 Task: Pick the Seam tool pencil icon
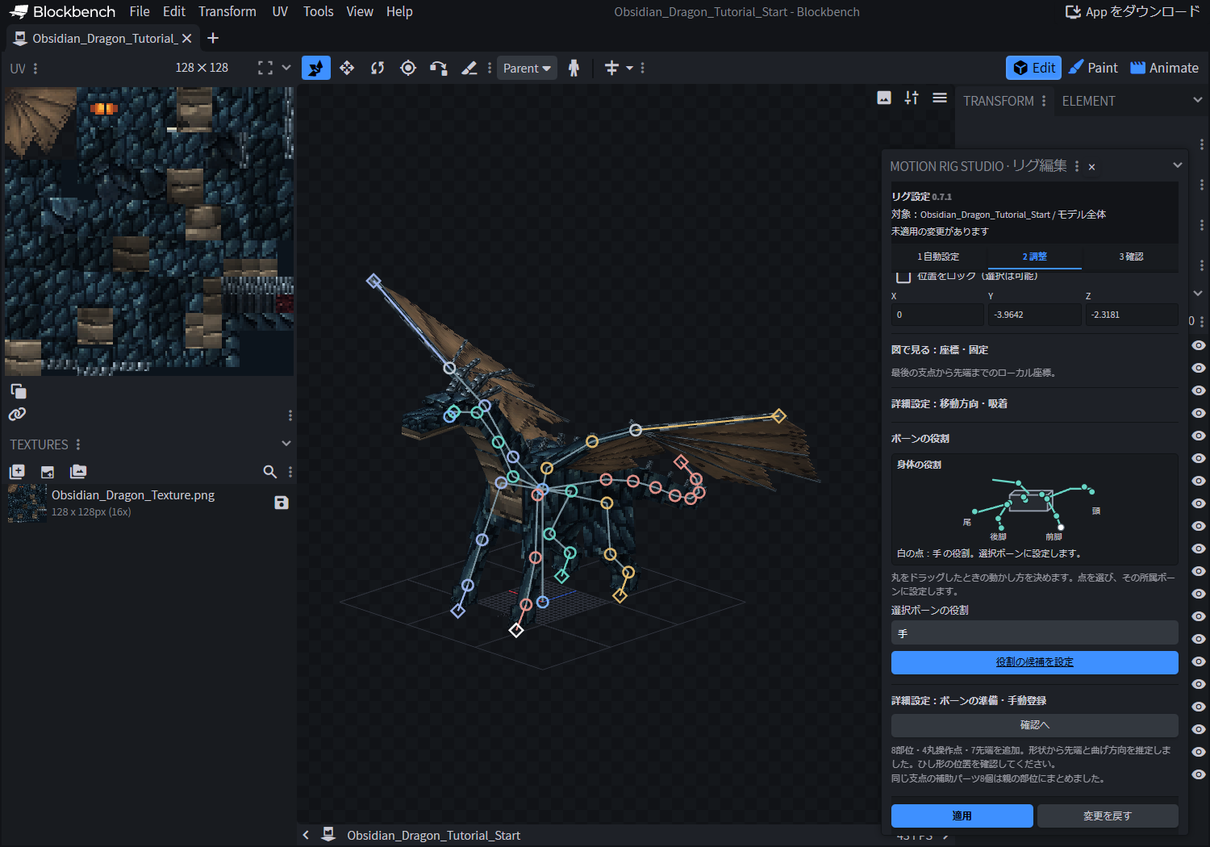pos(469,68)
